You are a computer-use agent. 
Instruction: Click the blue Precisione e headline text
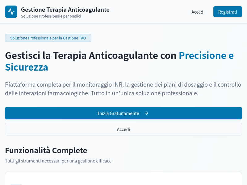pyautogui.click(x=206, y=55)
